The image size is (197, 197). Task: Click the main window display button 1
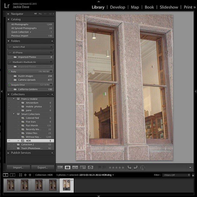click(x=5, y=175)
